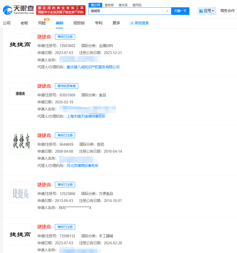
Task: Switch to the 专利 tab
Action: pyautogui.click(x=99, y=23)
